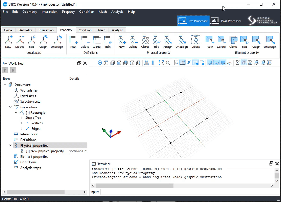The height and width of the screenshot is (202, 281).
Task: Collapse the Document tree node
Action: pos(5,85)
